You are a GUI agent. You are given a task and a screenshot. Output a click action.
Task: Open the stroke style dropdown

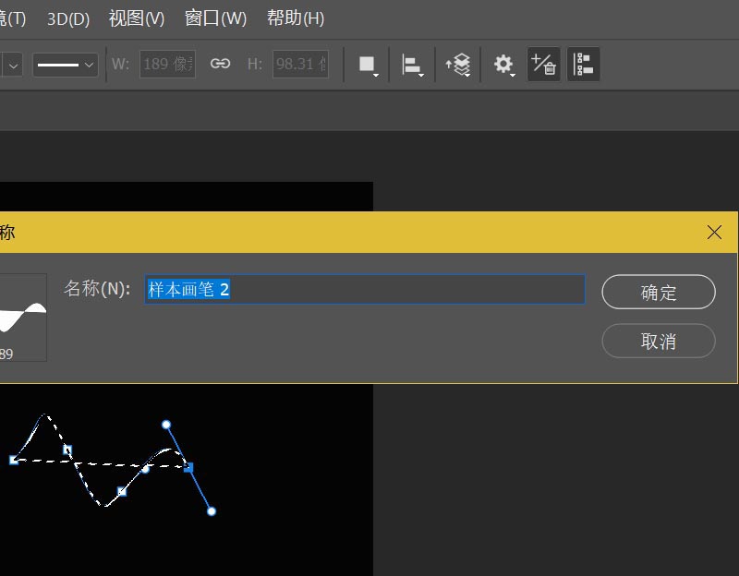65,64
